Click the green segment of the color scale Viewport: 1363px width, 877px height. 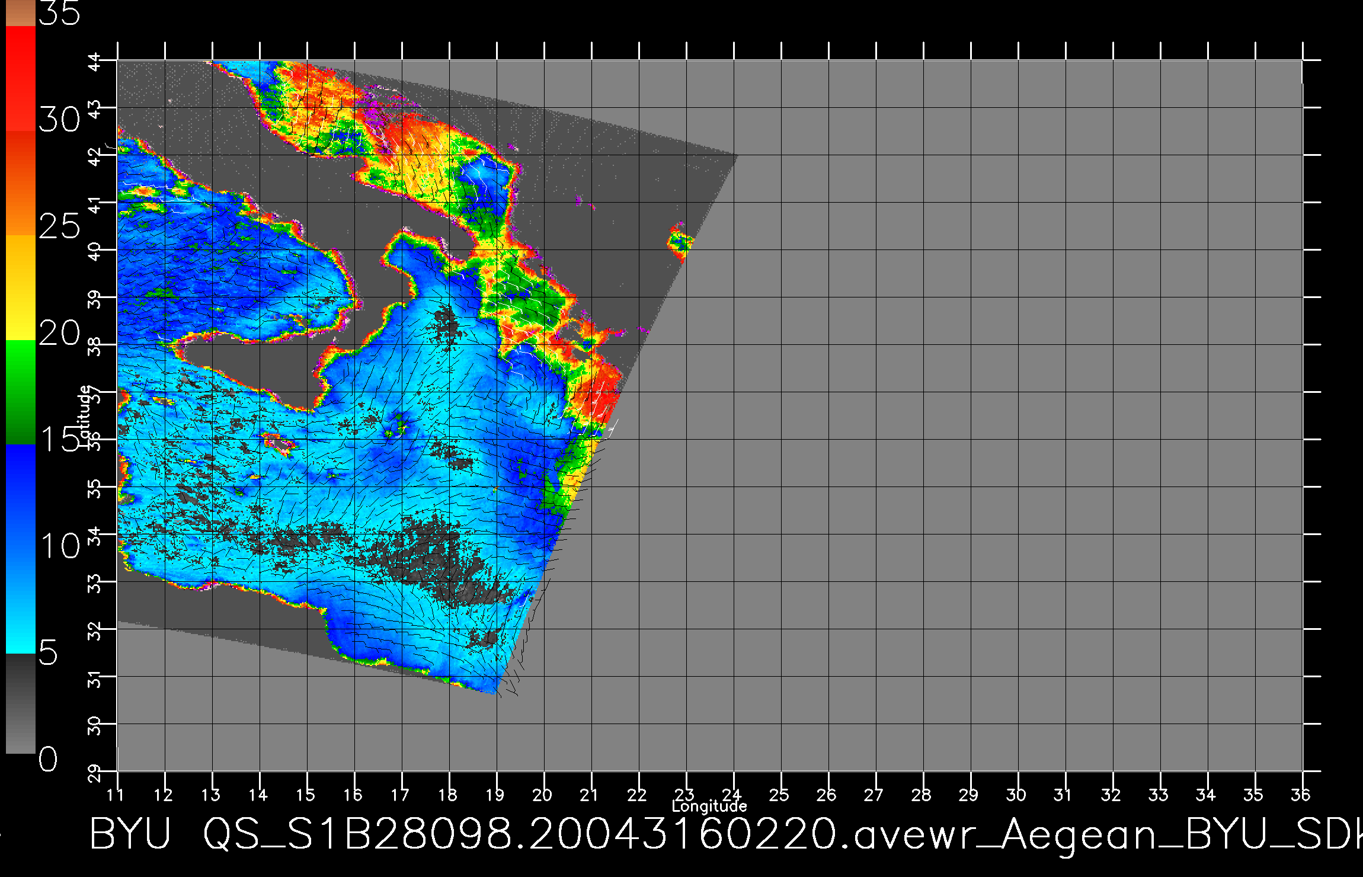[21, 392]
